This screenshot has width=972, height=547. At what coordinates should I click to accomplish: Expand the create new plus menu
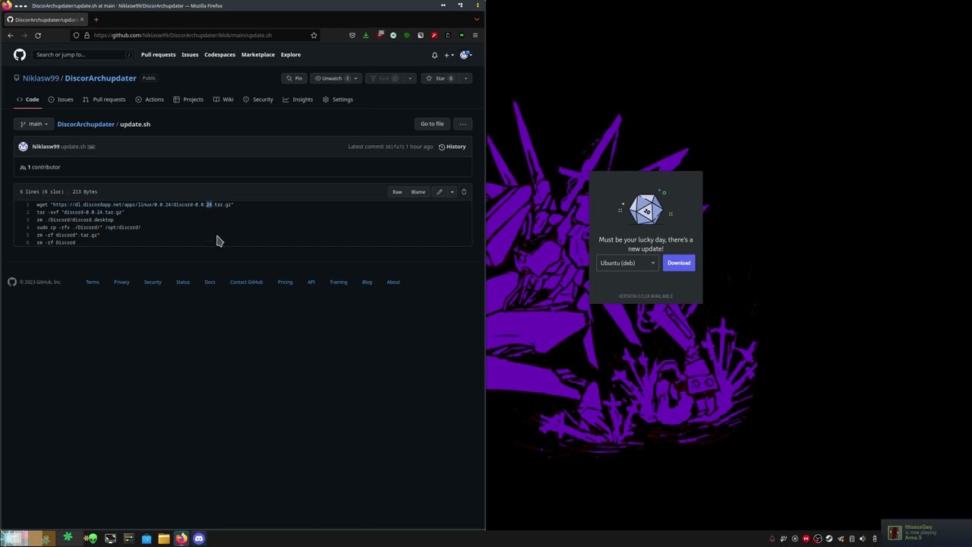[x=449, y=55]
